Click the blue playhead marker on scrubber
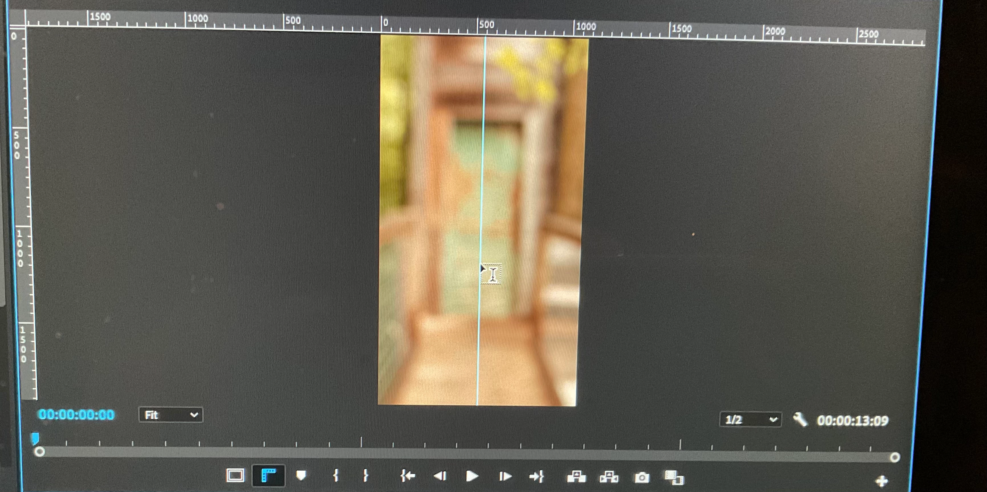The image size is (987, 492). click(35, 438)
